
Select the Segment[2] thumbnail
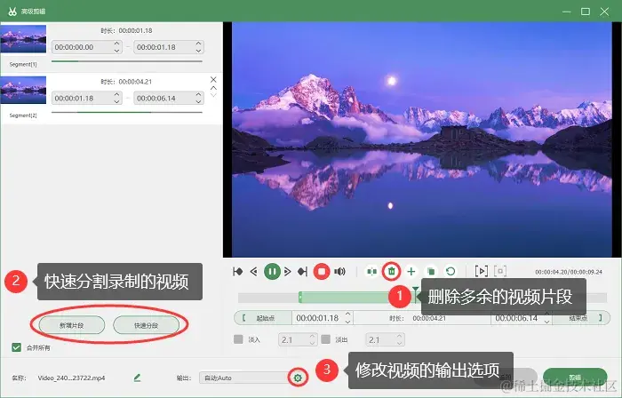[23, 90]
